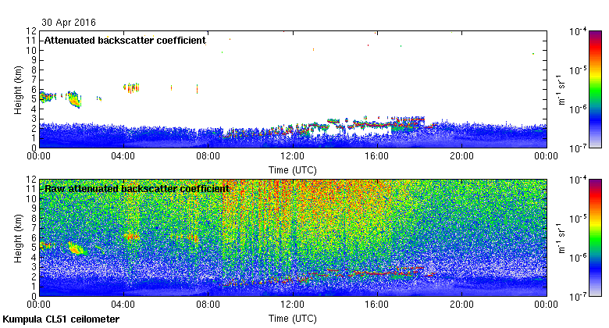Screen dimensions: 609x328
Task: Click the 10⁻⁶ label on upper colorbar
Action: (x=578, y=109)
